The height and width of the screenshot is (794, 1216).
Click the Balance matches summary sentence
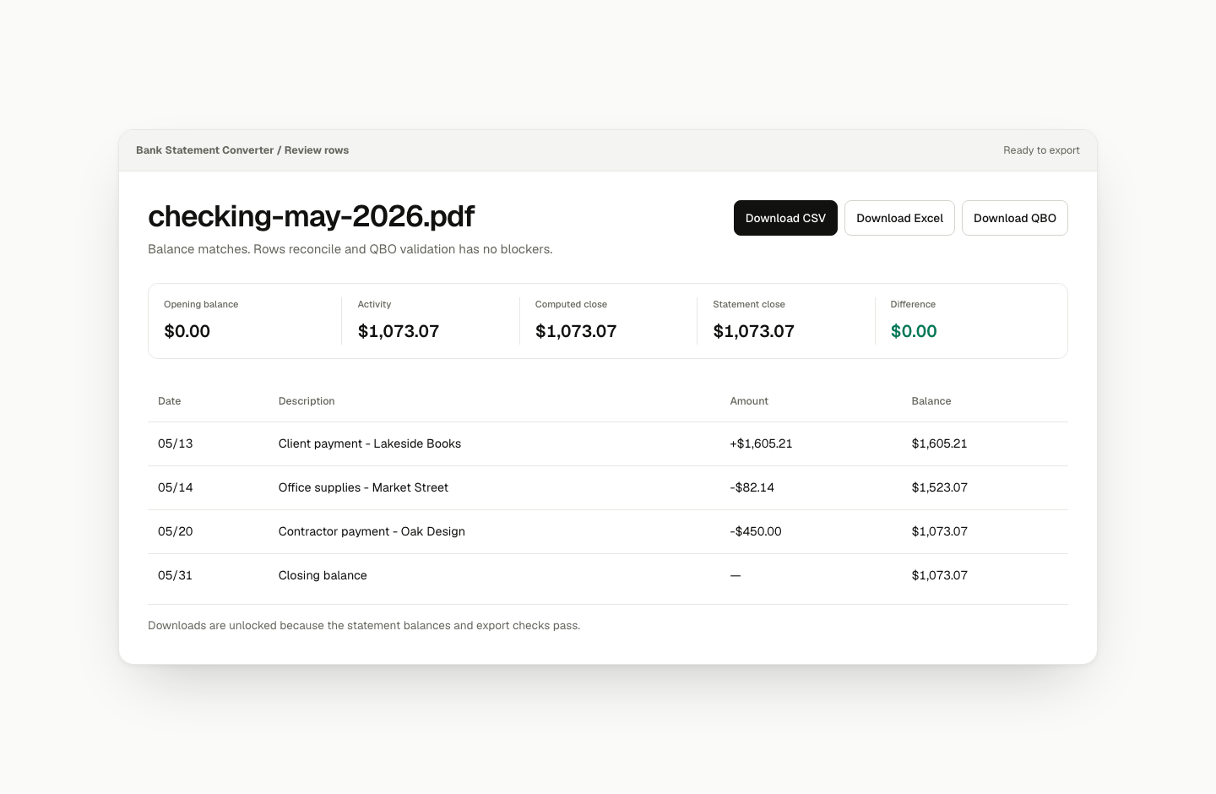(350, 249)
